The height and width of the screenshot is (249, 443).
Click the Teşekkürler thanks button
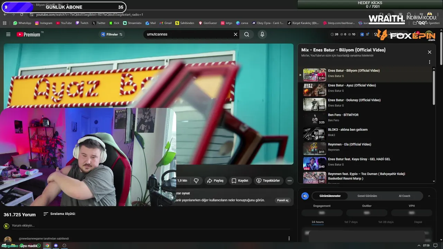point(268,181)
